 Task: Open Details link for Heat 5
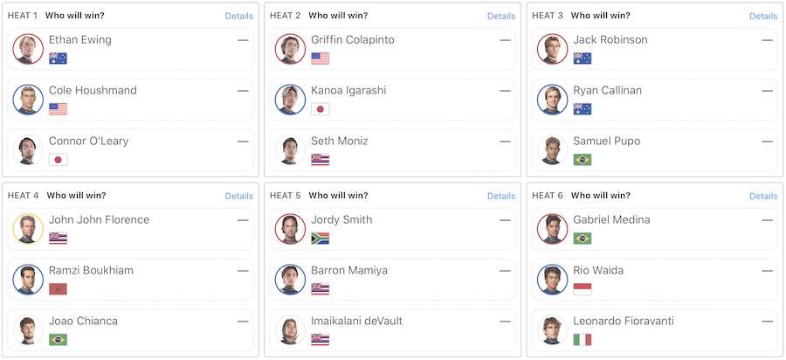click(500, 196)
